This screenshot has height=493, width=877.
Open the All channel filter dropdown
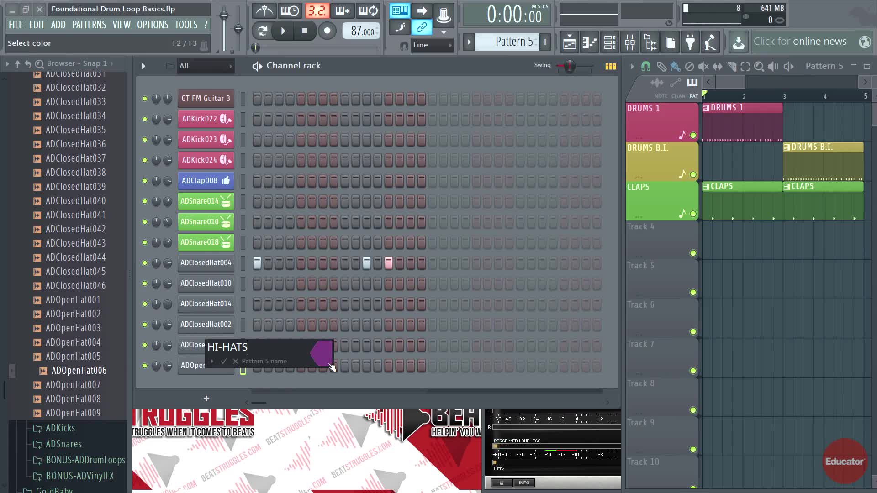point(206,66)
